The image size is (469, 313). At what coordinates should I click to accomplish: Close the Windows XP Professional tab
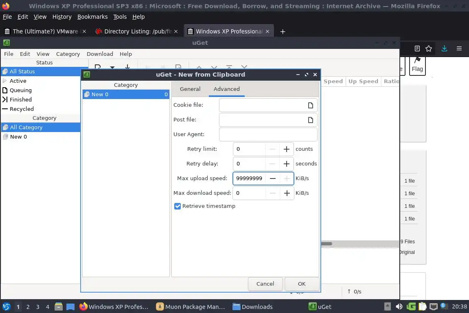pos(267,31)
